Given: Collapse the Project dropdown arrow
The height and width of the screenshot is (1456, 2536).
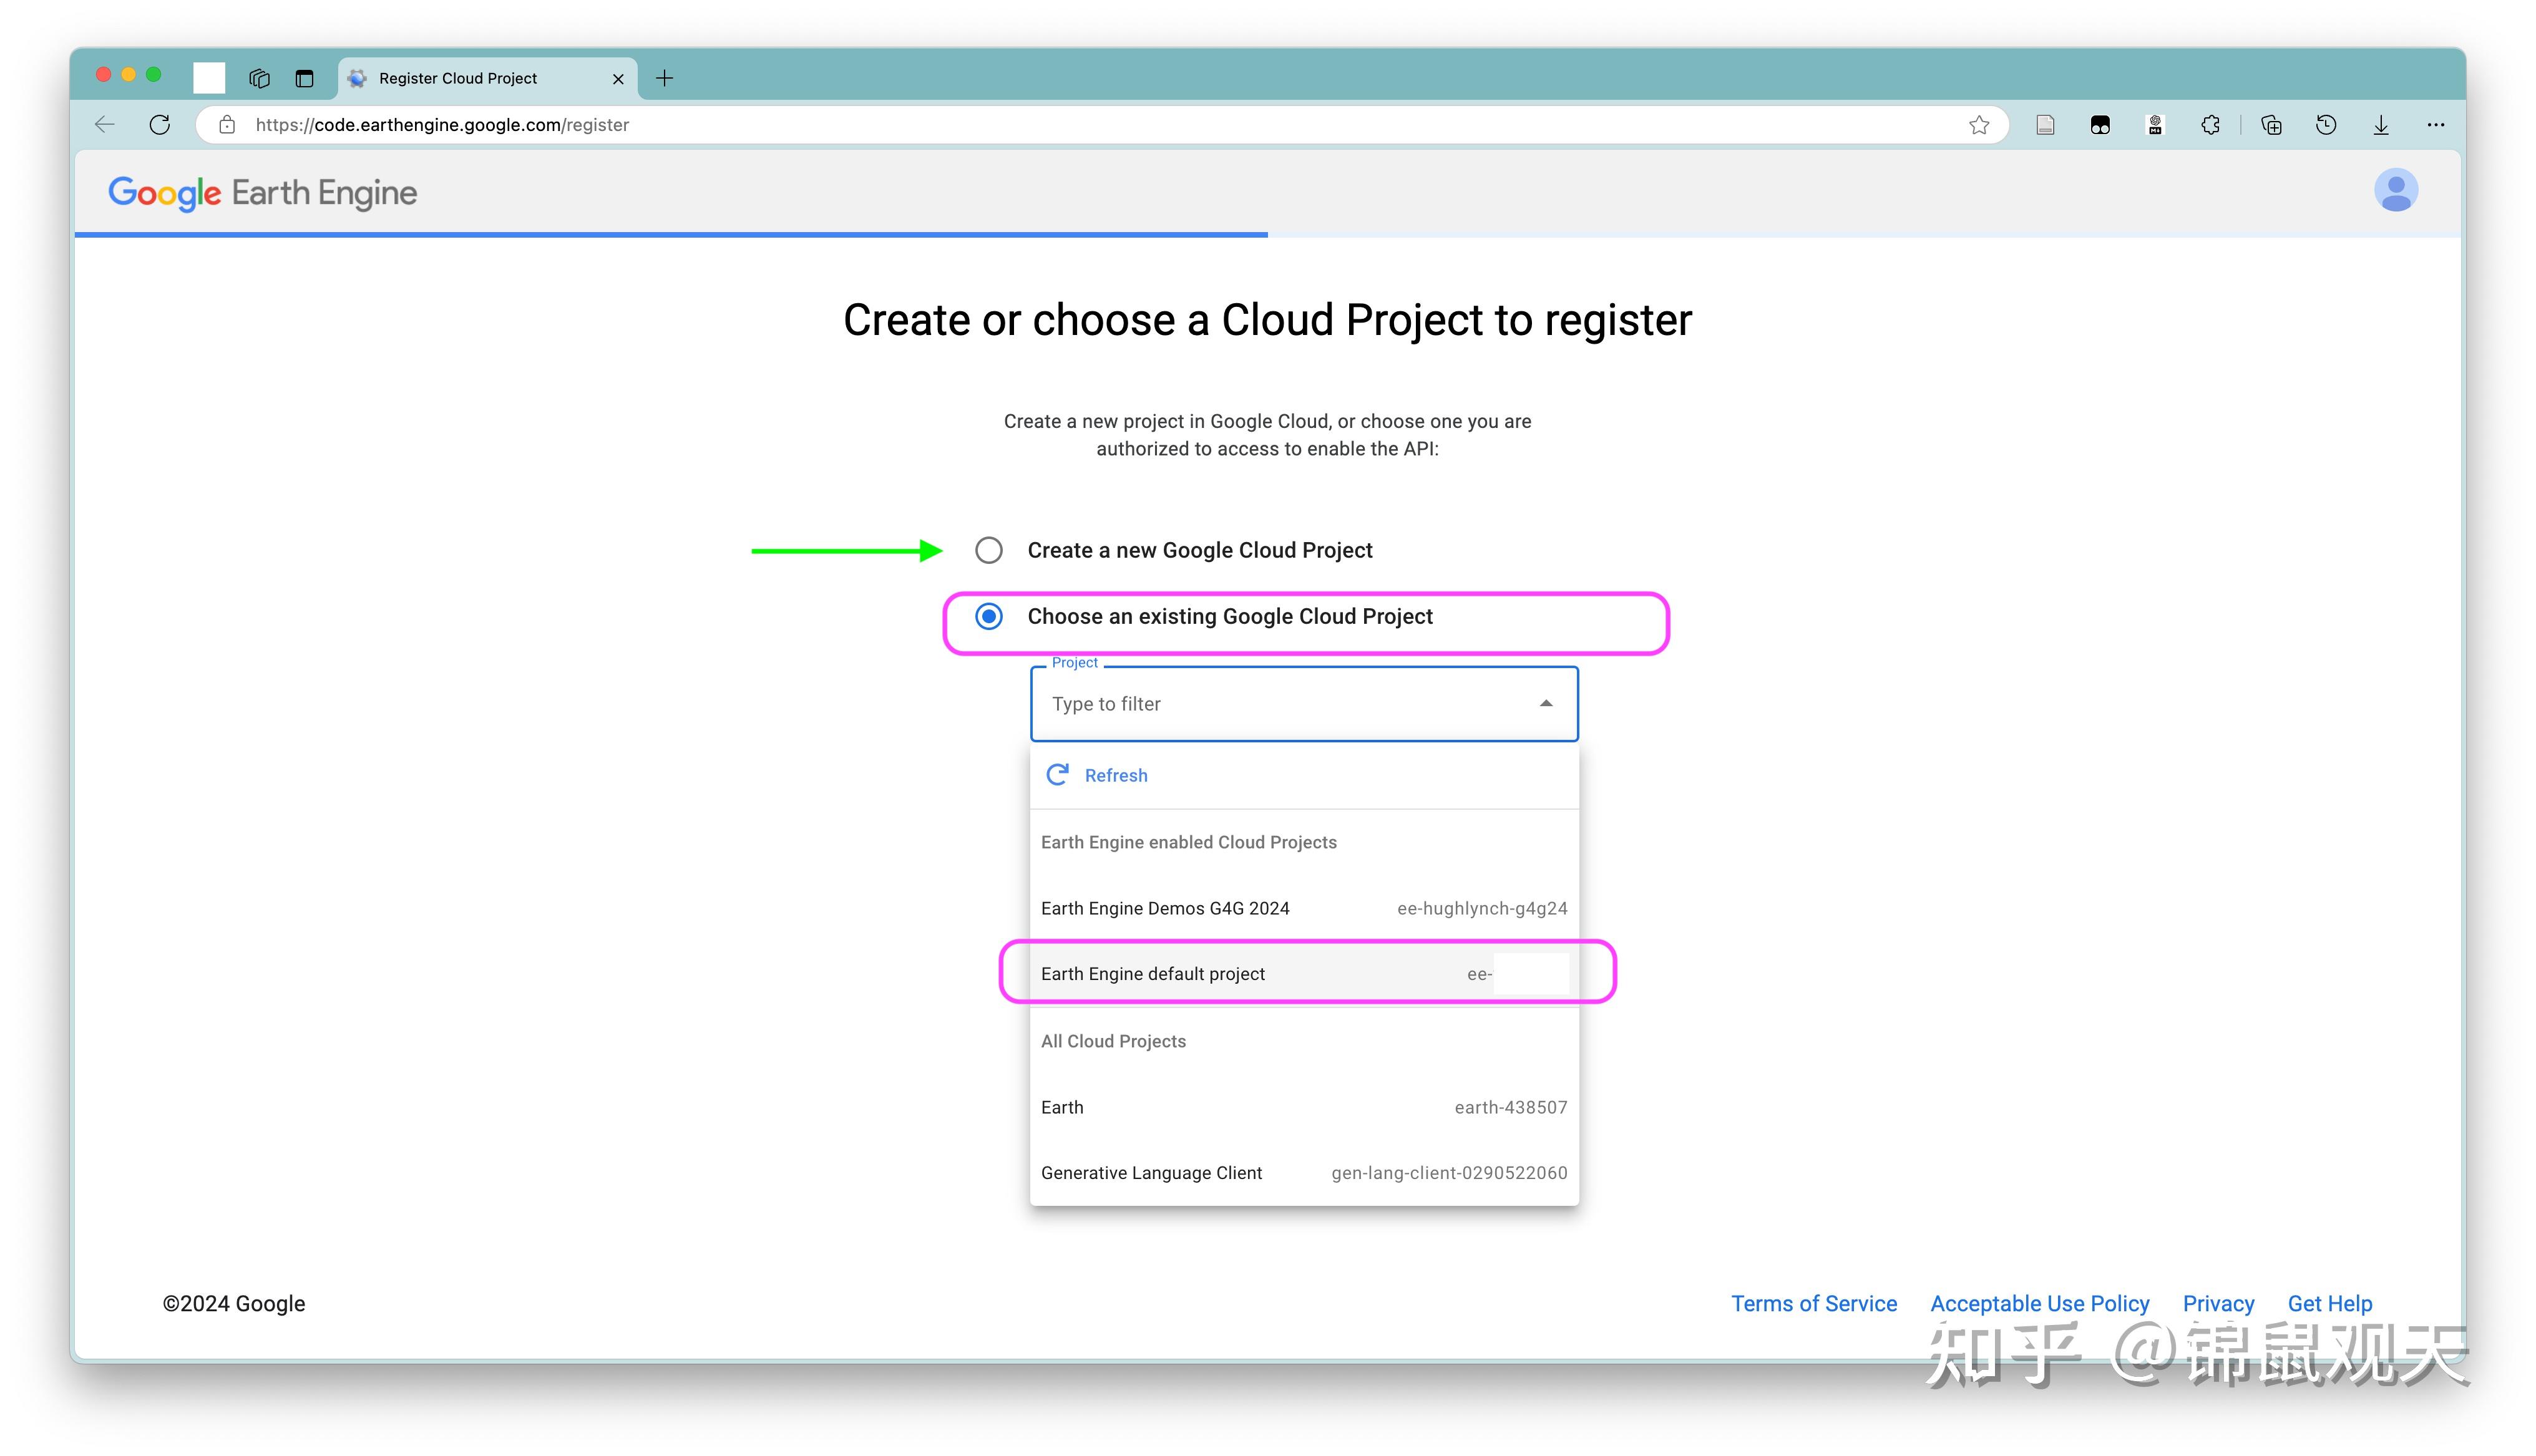Looking at the screenshot, I should pyautogui.click(x=1546, y=704).
